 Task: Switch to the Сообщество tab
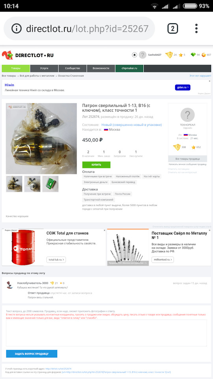point(73,68)
